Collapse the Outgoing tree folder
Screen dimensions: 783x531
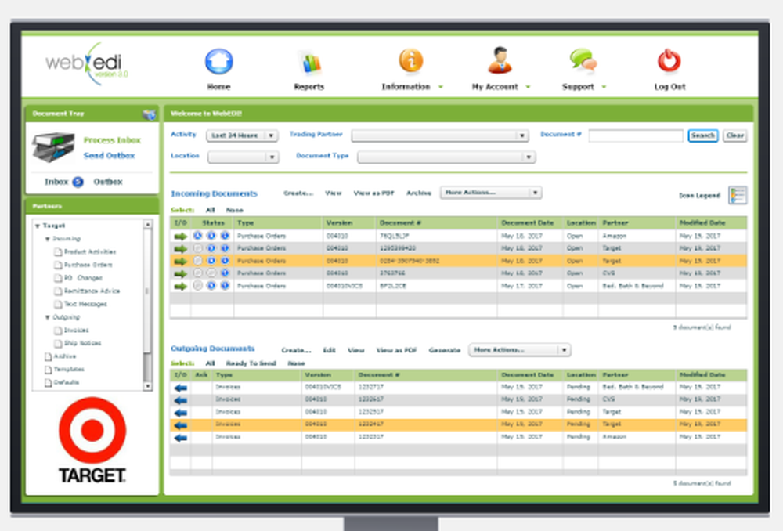[48, 318]
